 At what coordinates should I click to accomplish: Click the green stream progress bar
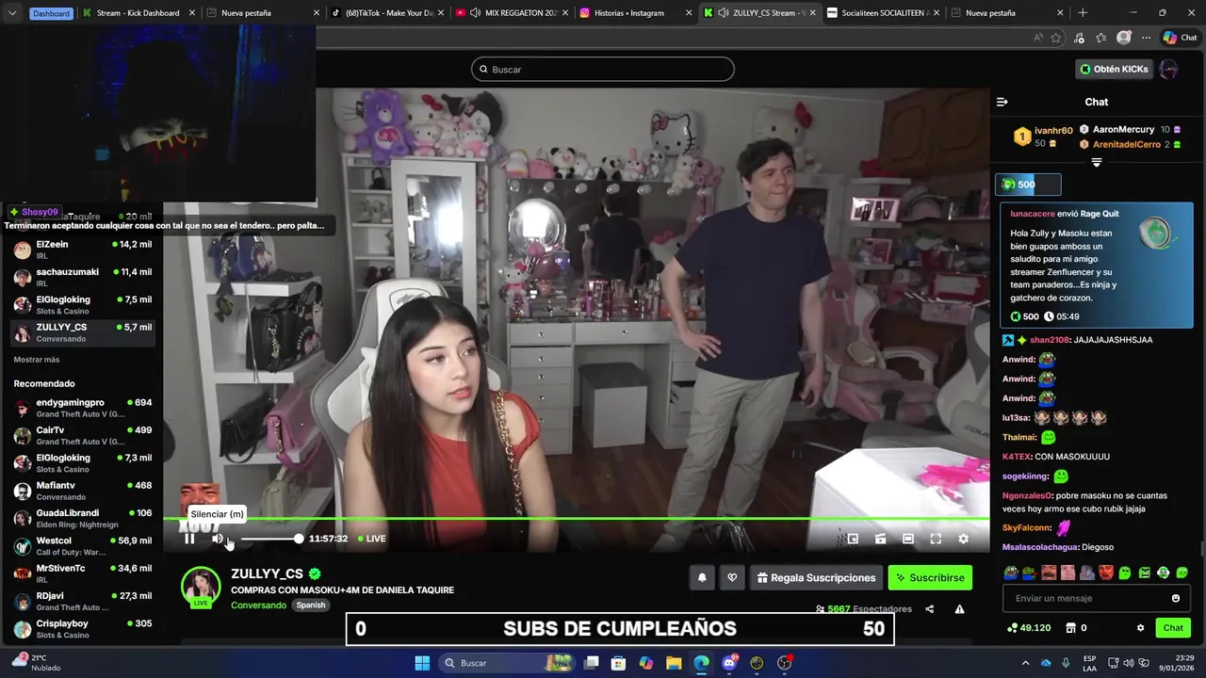coord(577,519)
